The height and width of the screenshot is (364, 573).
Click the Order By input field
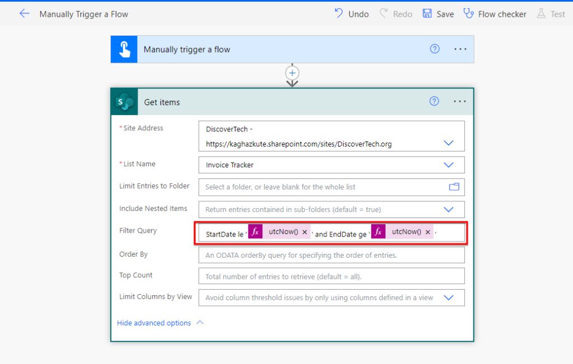pos(331,255)
